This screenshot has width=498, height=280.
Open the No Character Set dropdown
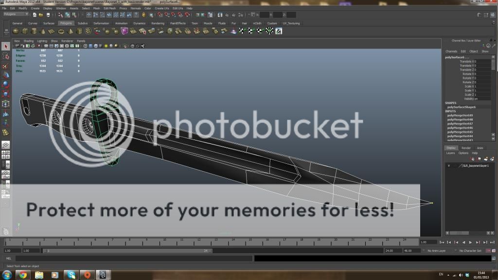click(470, 251)
